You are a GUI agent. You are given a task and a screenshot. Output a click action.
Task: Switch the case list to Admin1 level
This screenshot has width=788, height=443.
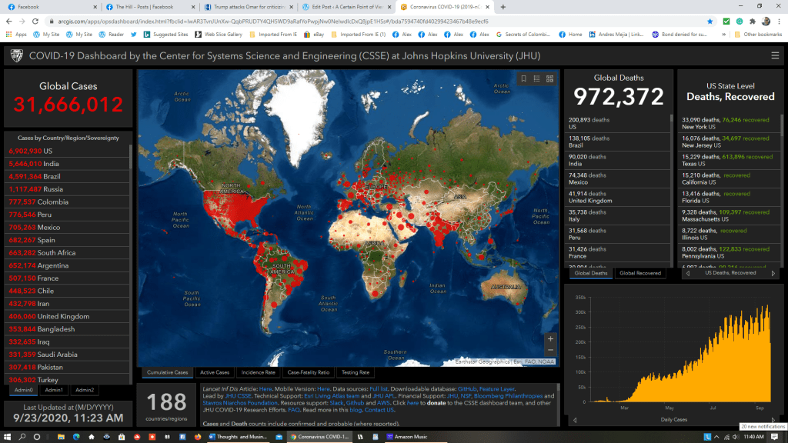[54, 390]
